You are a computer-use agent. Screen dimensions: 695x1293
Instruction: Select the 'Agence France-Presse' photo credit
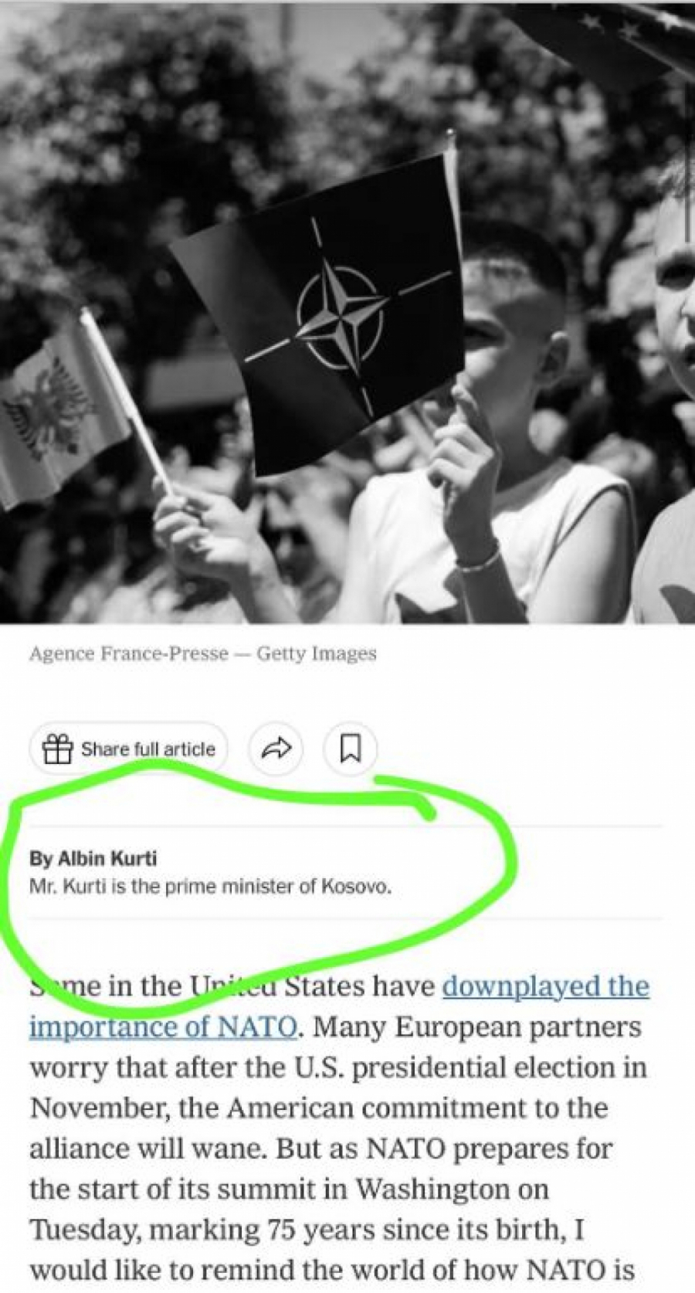pos(129,653)
